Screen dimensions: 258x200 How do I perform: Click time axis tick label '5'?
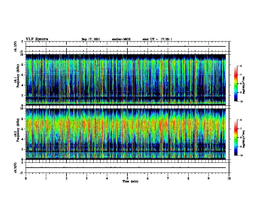click(127, 178)
